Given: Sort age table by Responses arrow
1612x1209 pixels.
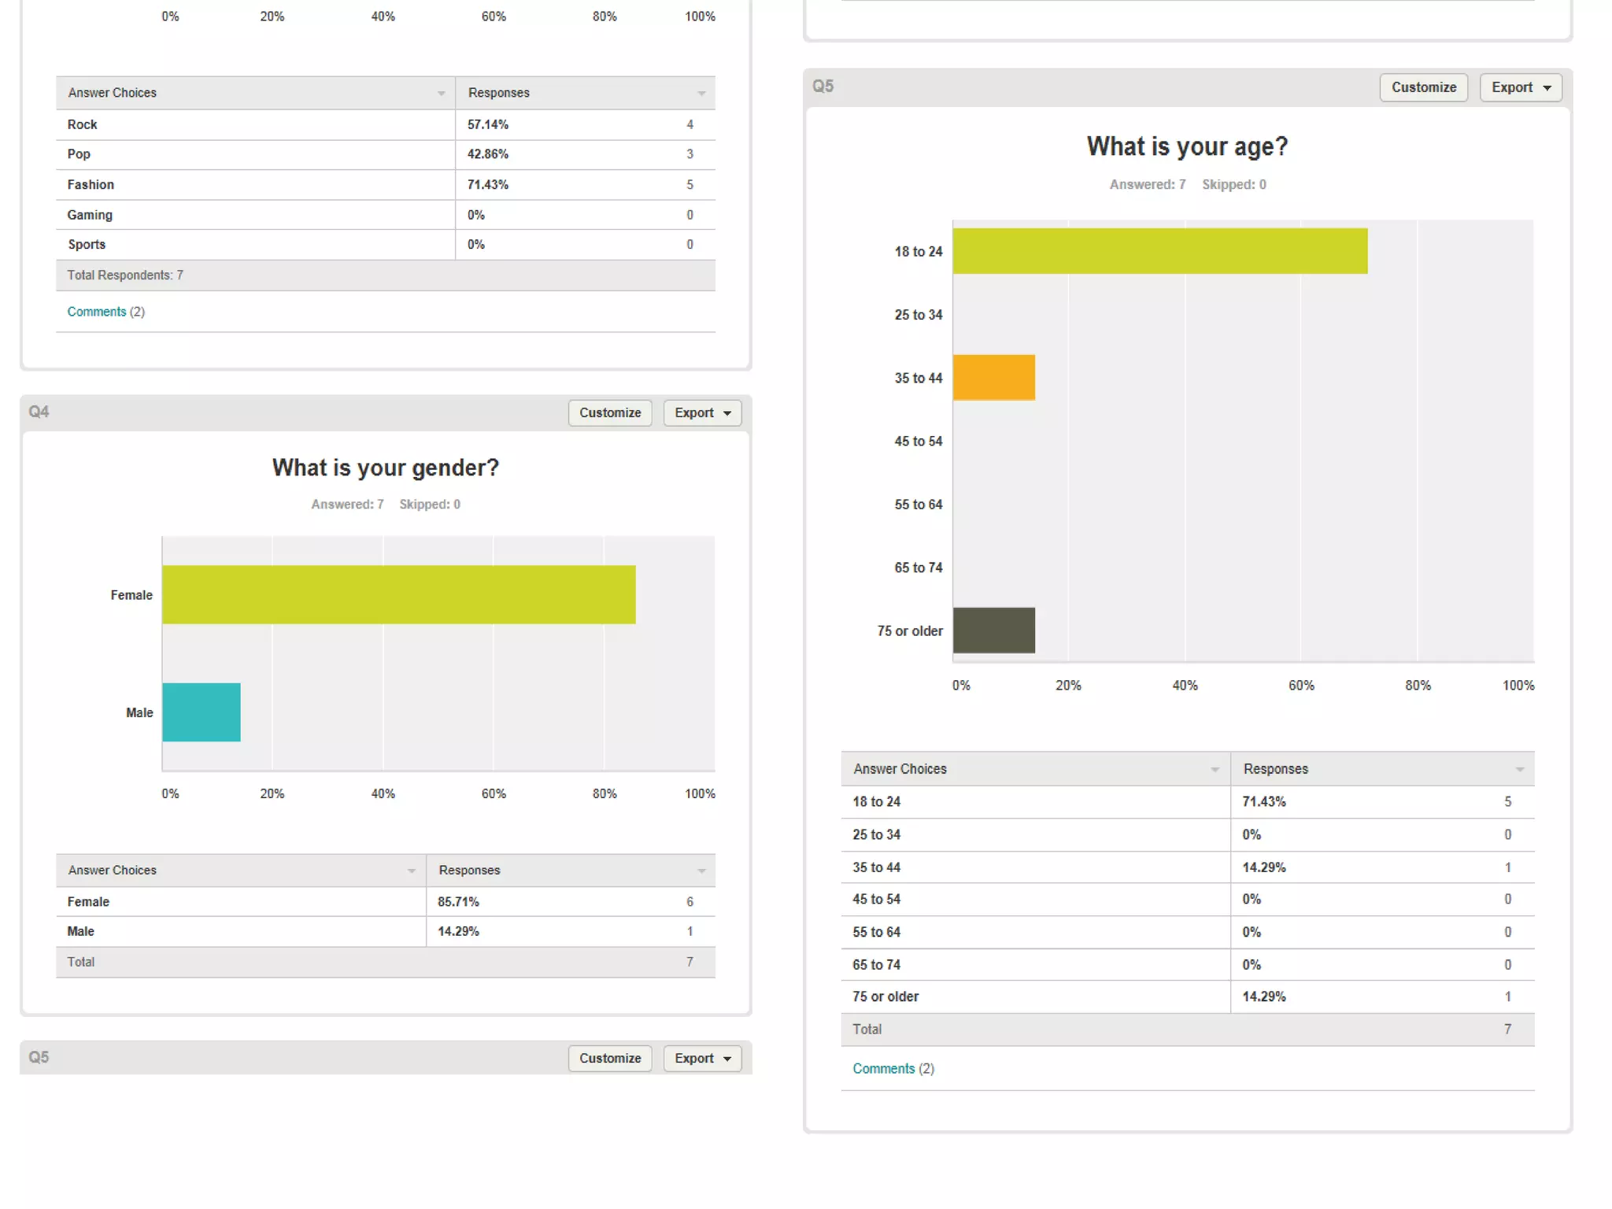Looking at the screenshot, I should [x=1519, y=770].
